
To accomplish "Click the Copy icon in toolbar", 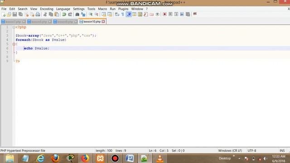I will (x=51, y=14).
